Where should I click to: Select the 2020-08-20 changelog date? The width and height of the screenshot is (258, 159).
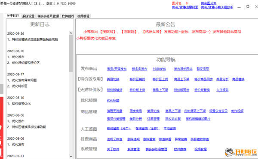tap(15, 51)
